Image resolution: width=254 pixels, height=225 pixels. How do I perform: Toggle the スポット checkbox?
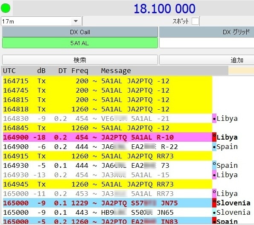[195, 21]
